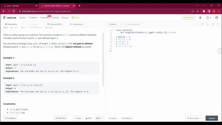Open the notifications bell
Image resolution: width=222 pixels, height=125 pixels.
click(200, 18)
